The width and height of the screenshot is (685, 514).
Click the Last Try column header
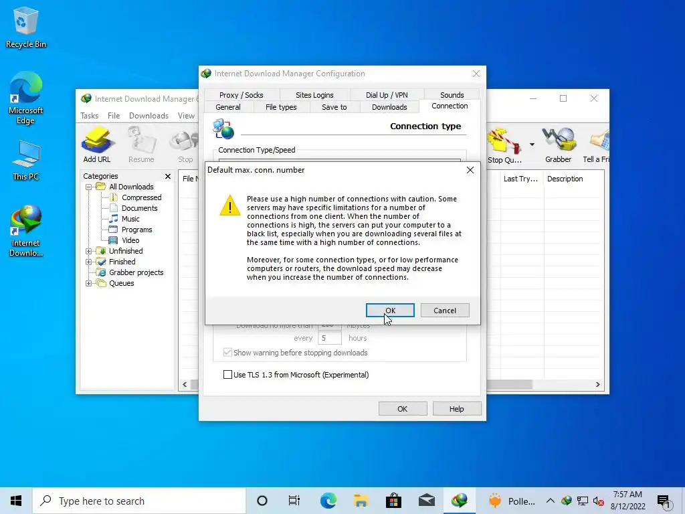(x=520, y=179)
